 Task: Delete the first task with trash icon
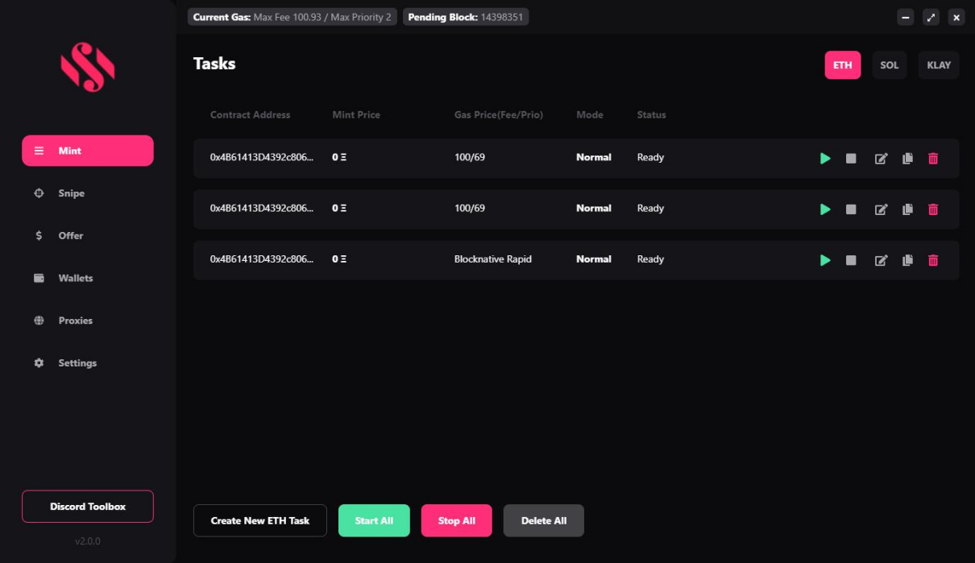933,159
